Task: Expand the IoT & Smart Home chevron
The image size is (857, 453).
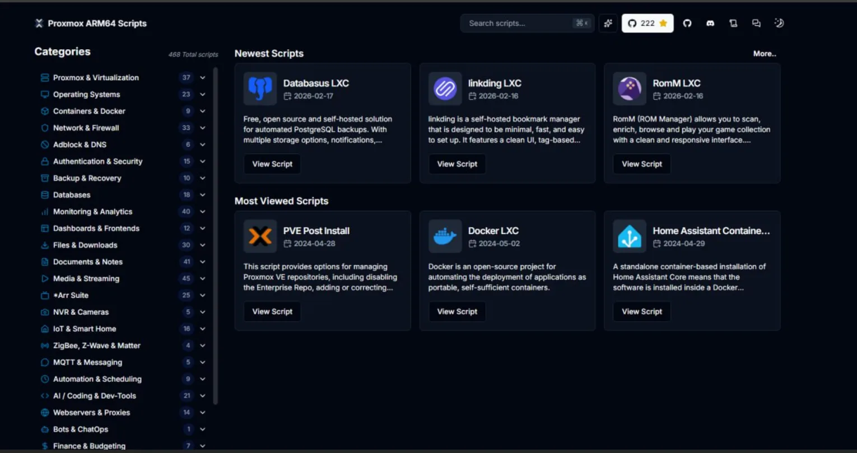Action: coord(202,329)
